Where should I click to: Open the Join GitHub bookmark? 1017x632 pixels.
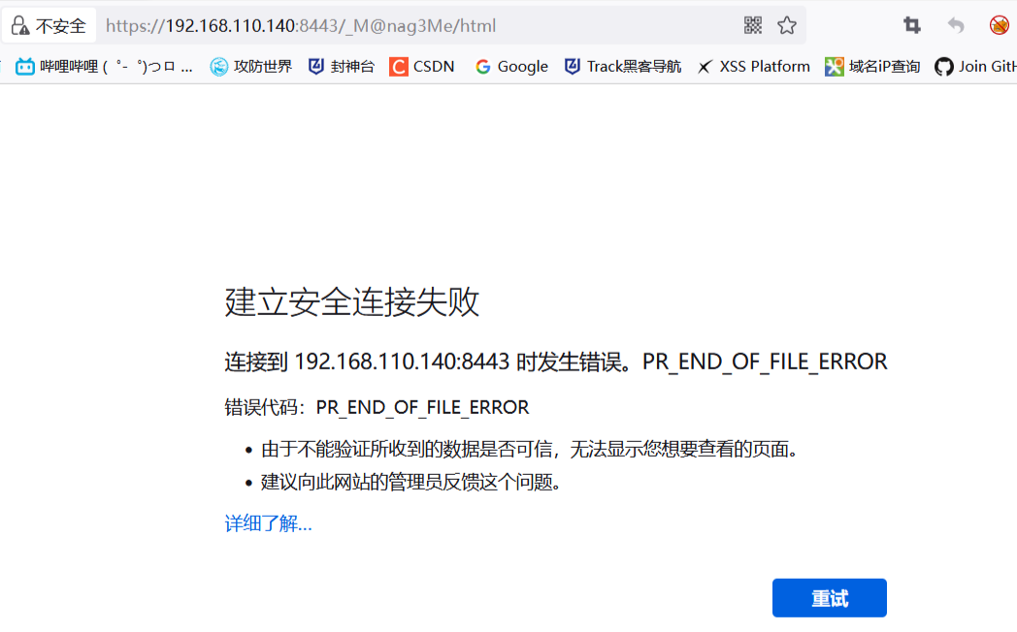[975, 66]
